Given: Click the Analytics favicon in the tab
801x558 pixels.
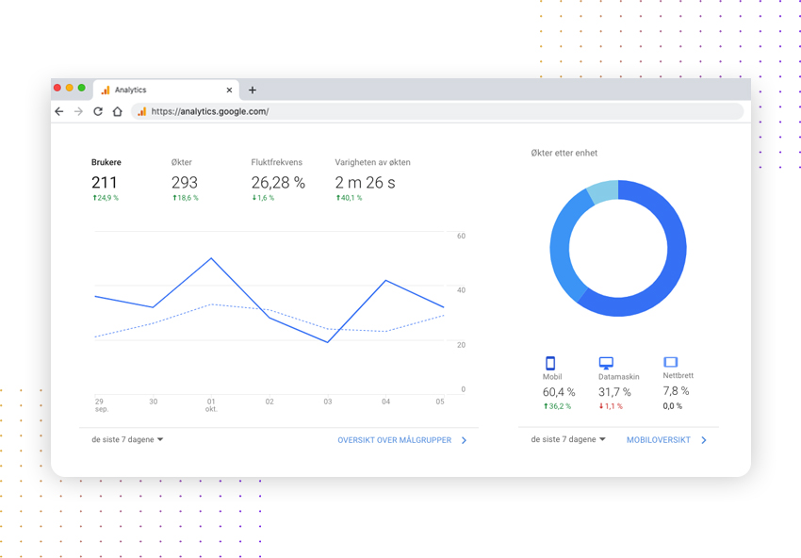Looking at the screenshot, I should 104,90.
